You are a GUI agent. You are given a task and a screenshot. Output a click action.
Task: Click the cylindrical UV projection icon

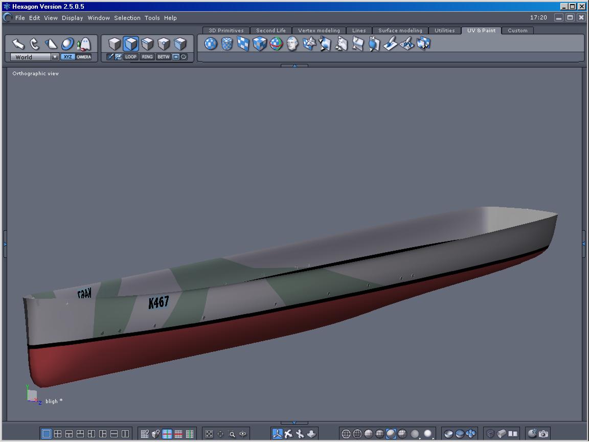click(x=228, y=44)
